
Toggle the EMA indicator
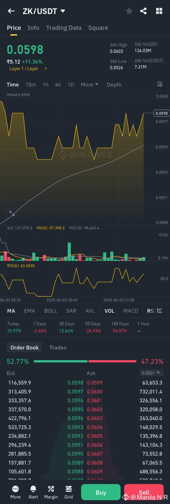[x=29, y=311]
